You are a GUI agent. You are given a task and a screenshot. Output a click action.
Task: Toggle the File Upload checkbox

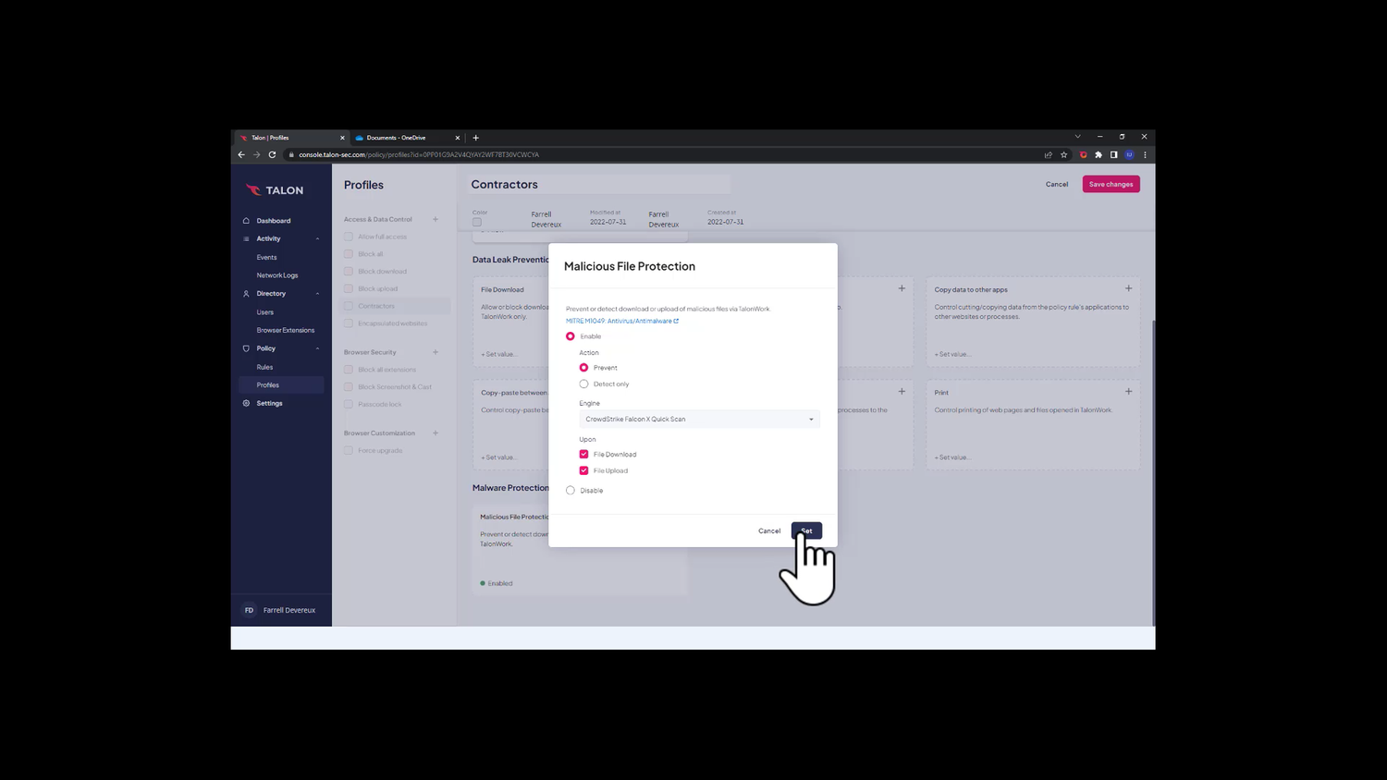click(x=583, y=470)
